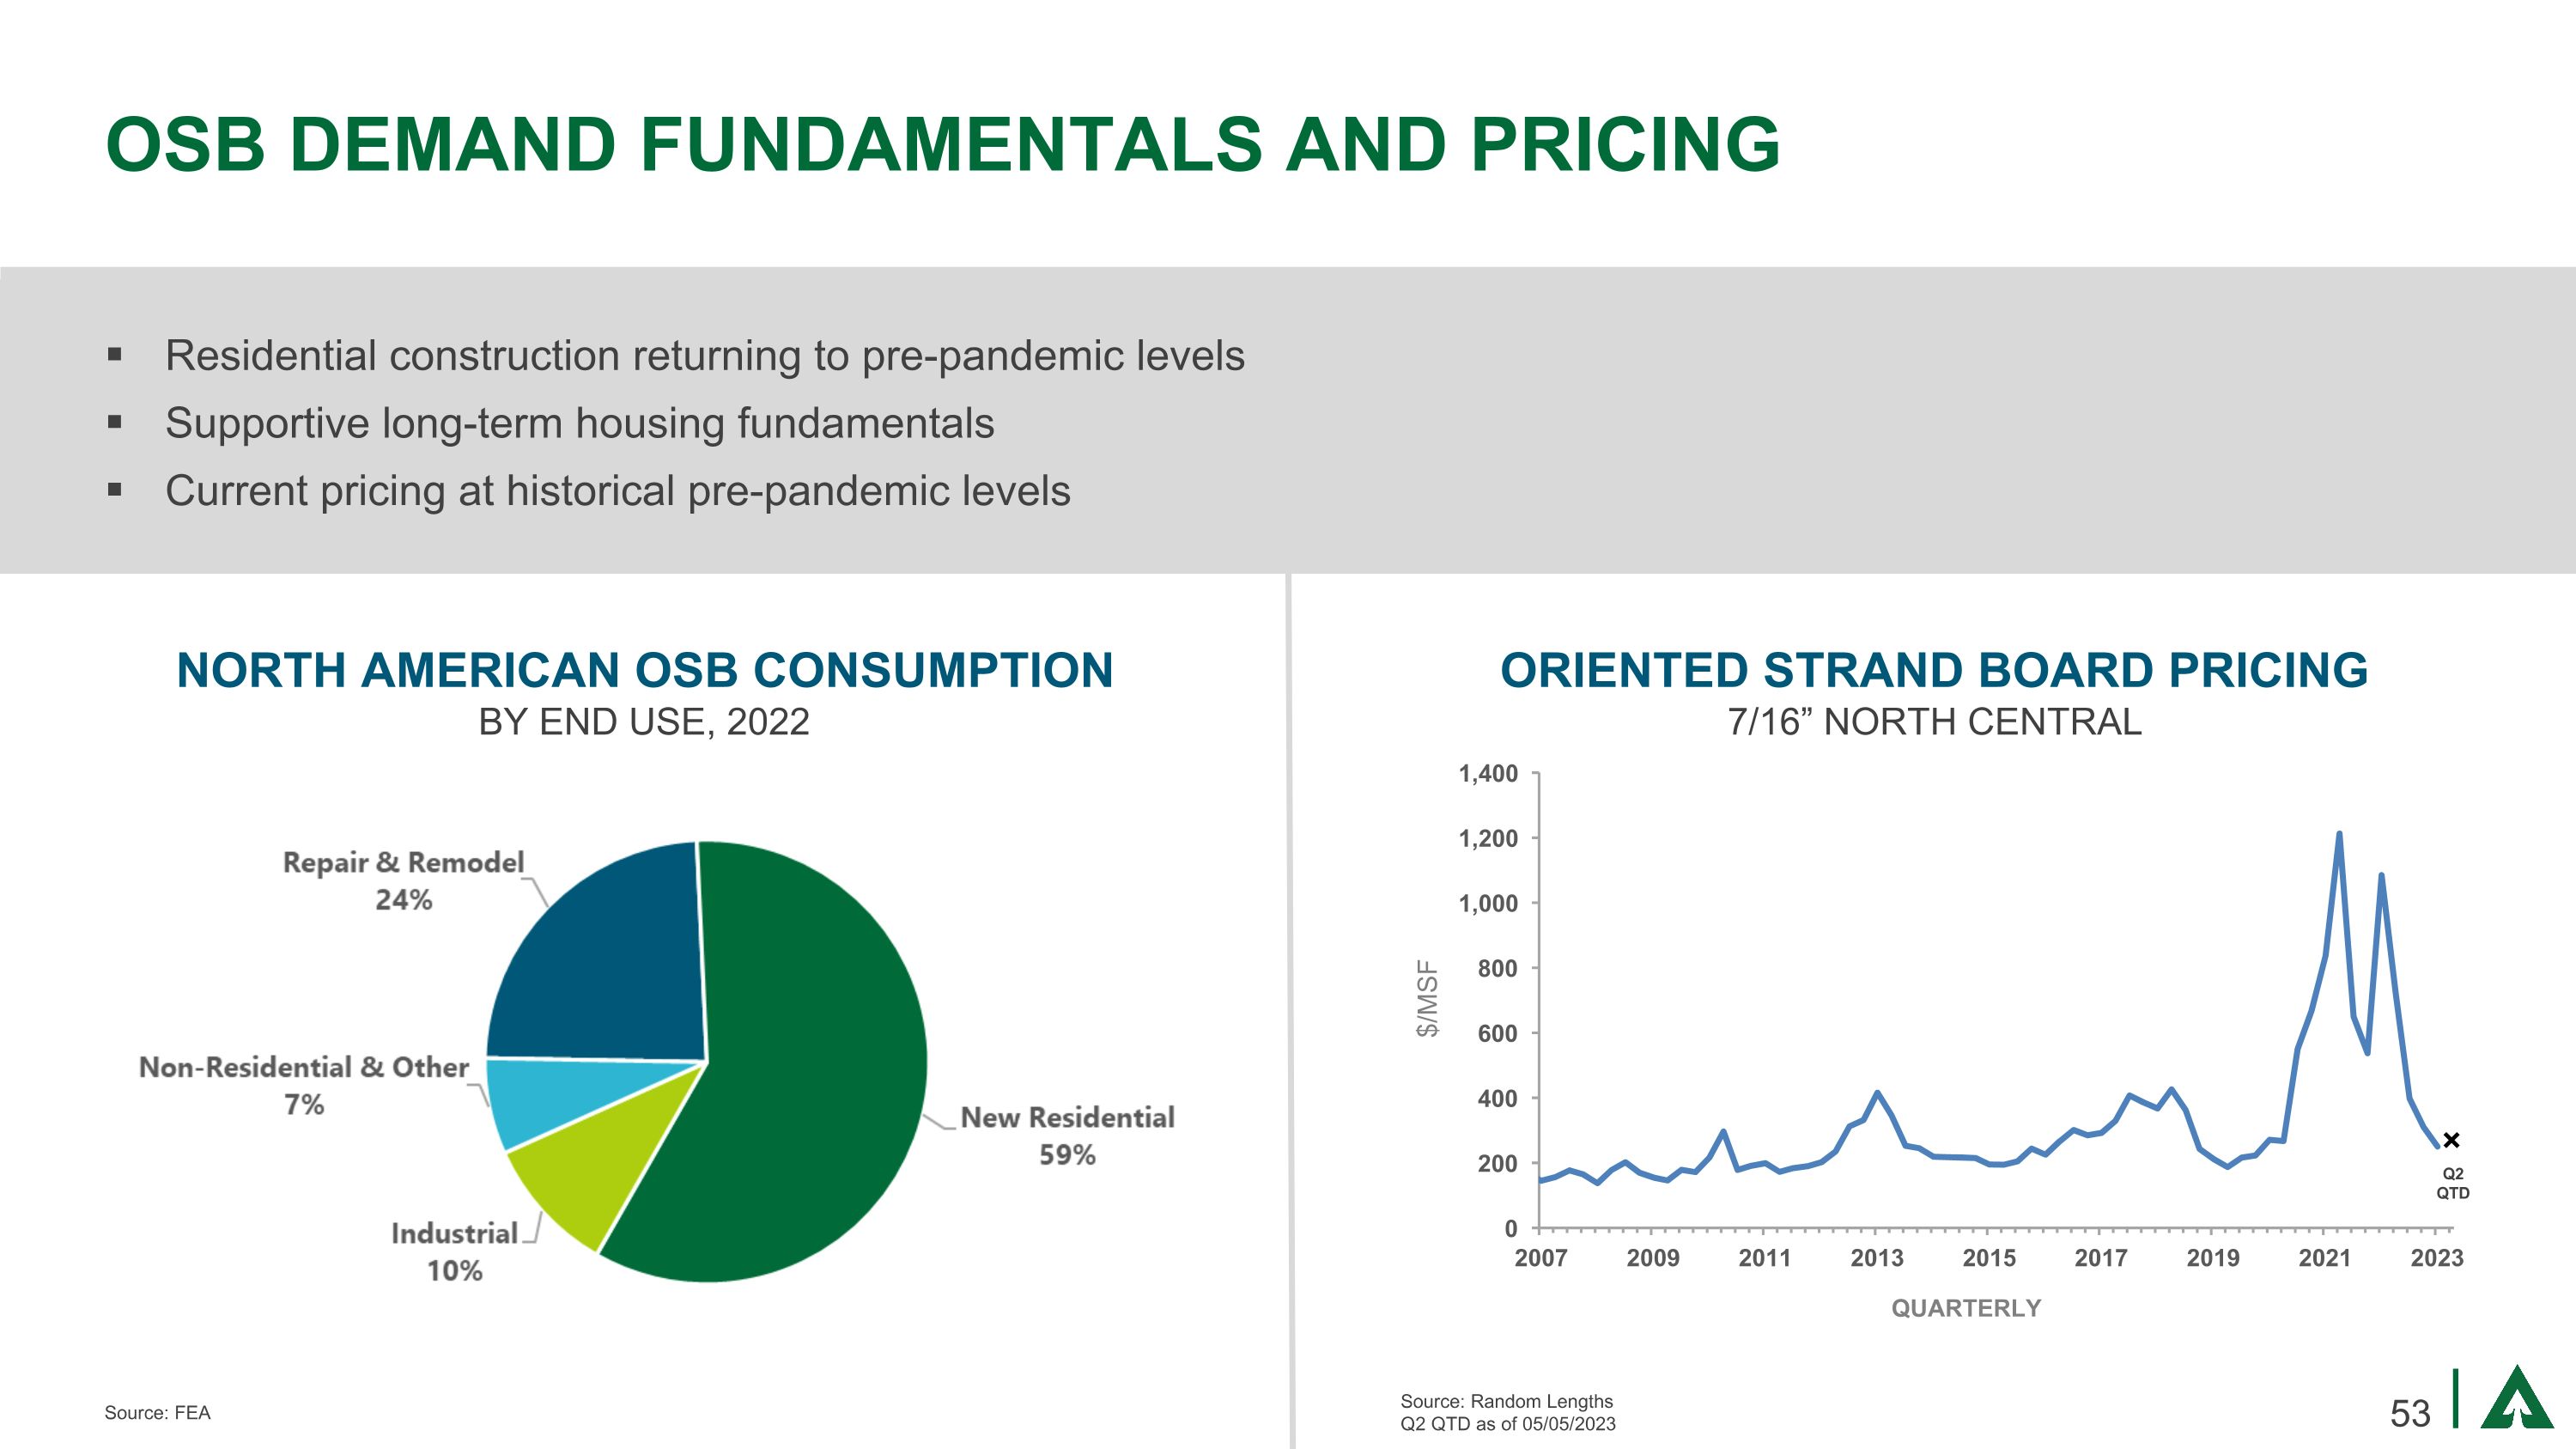Click the Non-Residential & Other 7% label

pos(303,1086)
